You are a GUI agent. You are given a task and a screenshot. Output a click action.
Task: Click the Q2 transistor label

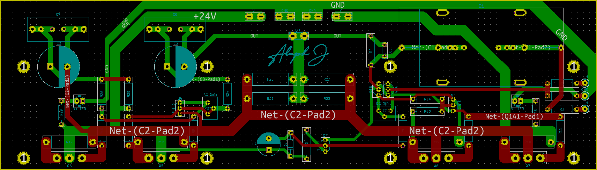coord(325,136)
